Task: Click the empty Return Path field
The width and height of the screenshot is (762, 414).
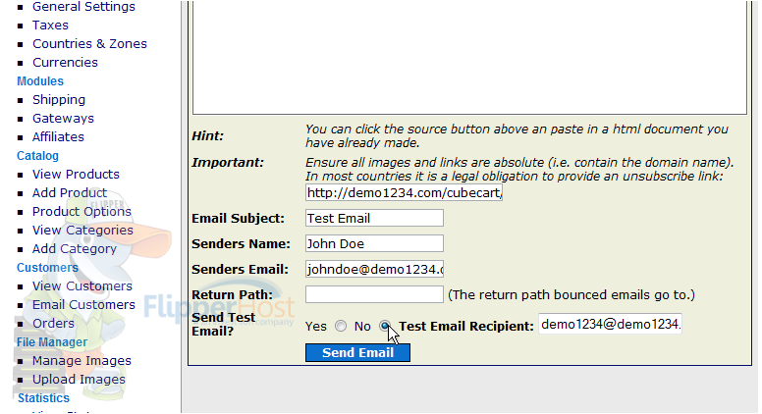Action: click(374, 294)
